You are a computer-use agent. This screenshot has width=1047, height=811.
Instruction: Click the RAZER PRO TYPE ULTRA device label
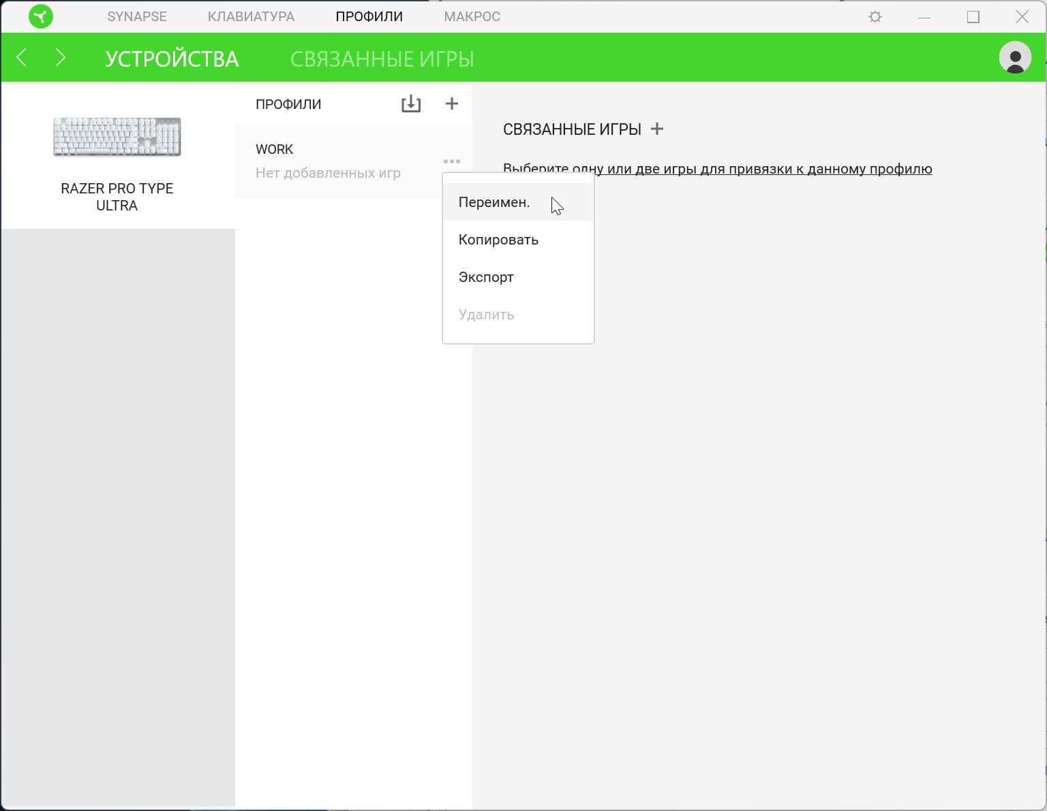(117, 197)
